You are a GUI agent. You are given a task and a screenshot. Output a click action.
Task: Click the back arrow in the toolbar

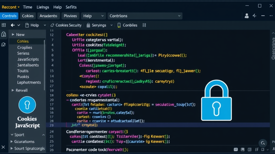click(13, 25)
